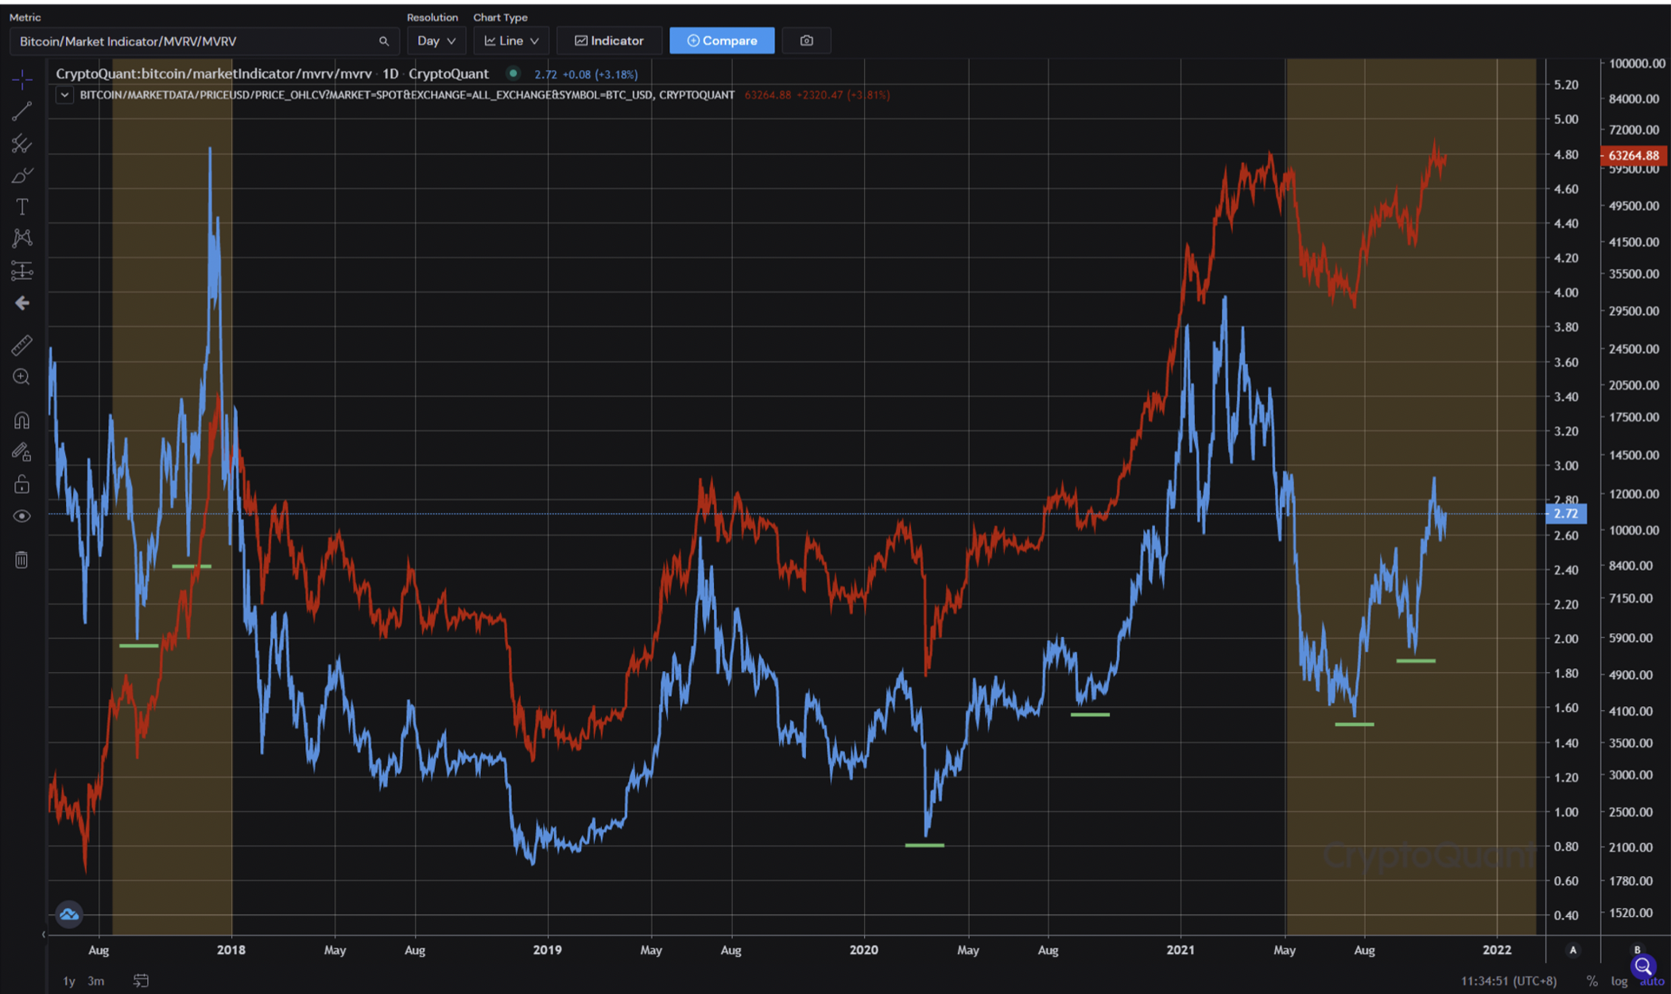Select the Text annotation tool
This screenshot has height=994, width=1671.
(21, 207)
